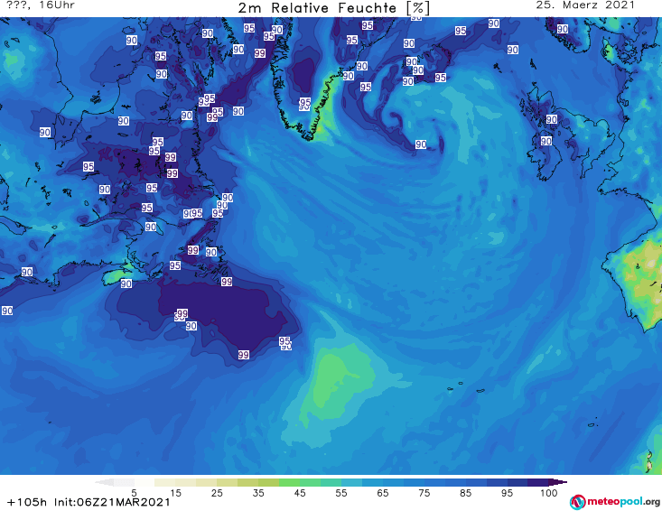Click the 90 contour label over Scotland
662x511 pixels.
point(552,119)
